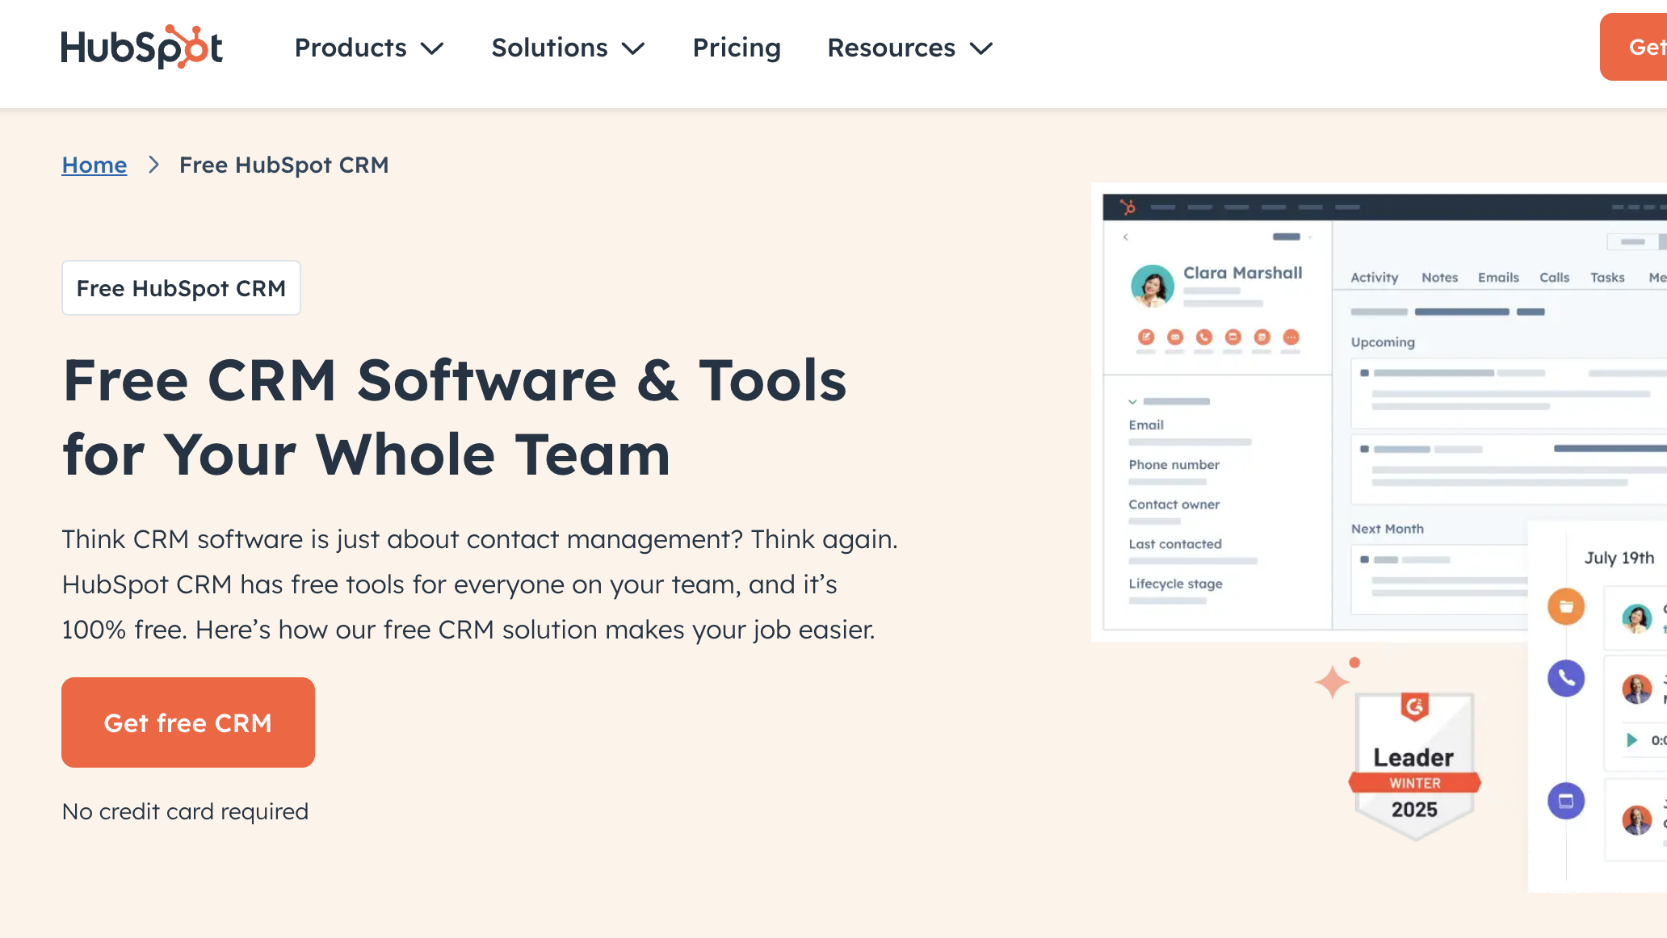
Task: Expand the Solutions dropdown menu
Action: pyautogui.click(x=568, y=48)
